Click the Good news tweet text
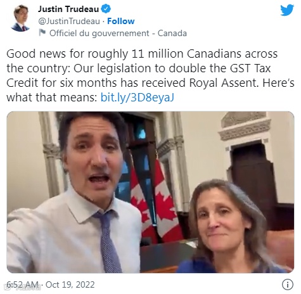 point(150,75)
